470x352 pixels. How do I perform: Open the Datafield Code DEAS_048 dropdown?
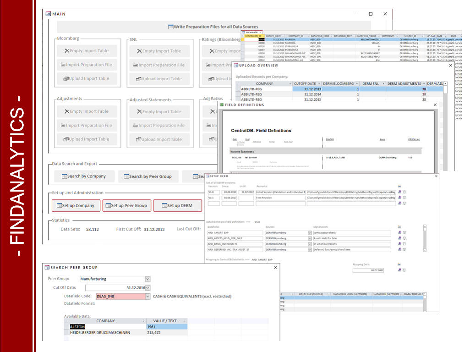(147, 297)
